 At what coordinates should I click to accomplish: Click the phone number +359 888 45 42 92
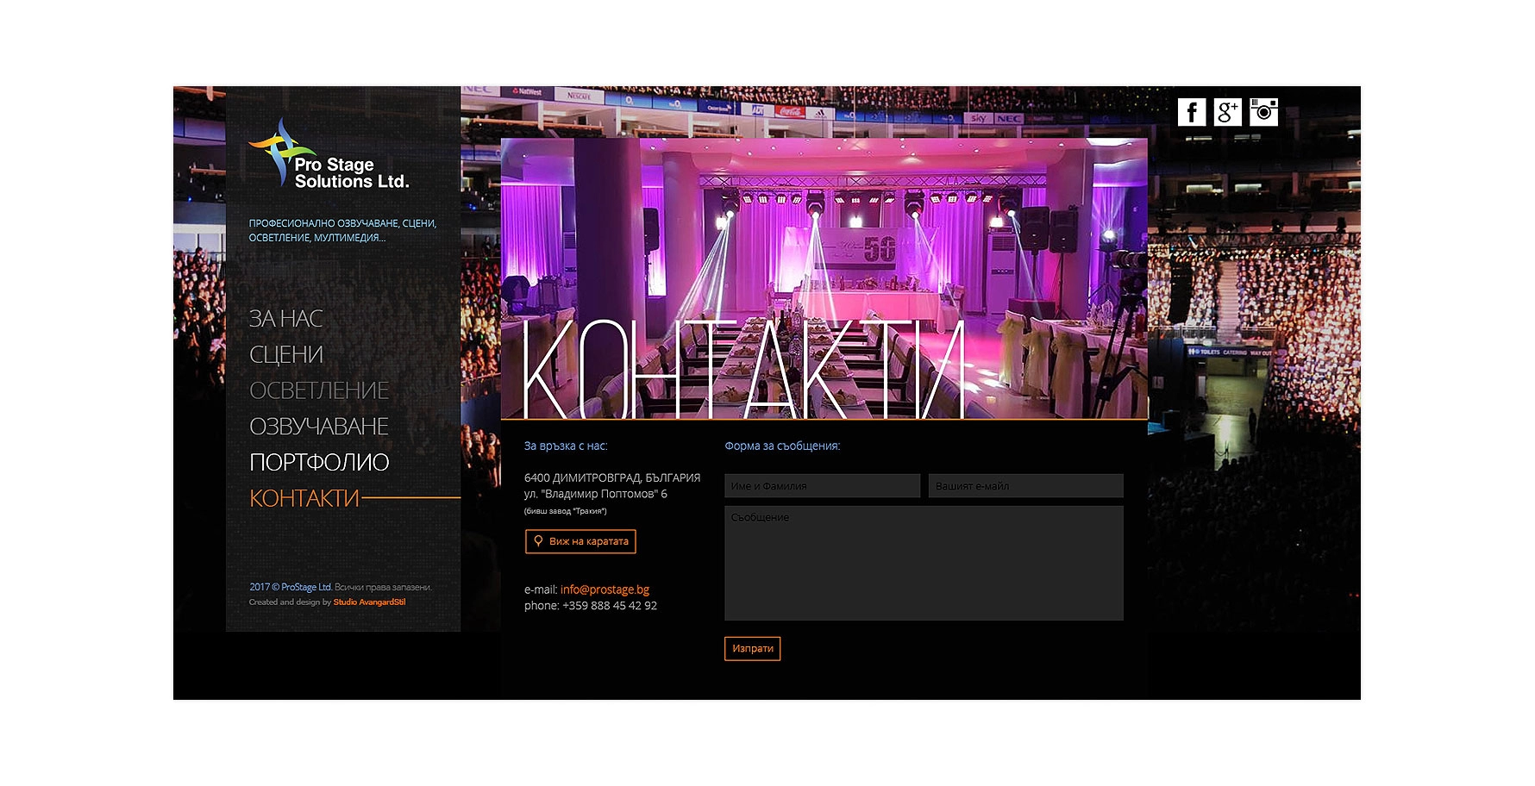(x=609, y=606)
